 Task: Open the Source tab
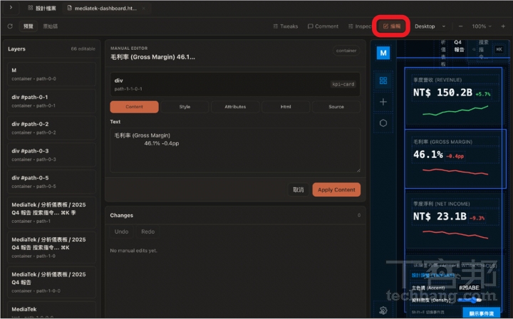[x=336, y=107]
